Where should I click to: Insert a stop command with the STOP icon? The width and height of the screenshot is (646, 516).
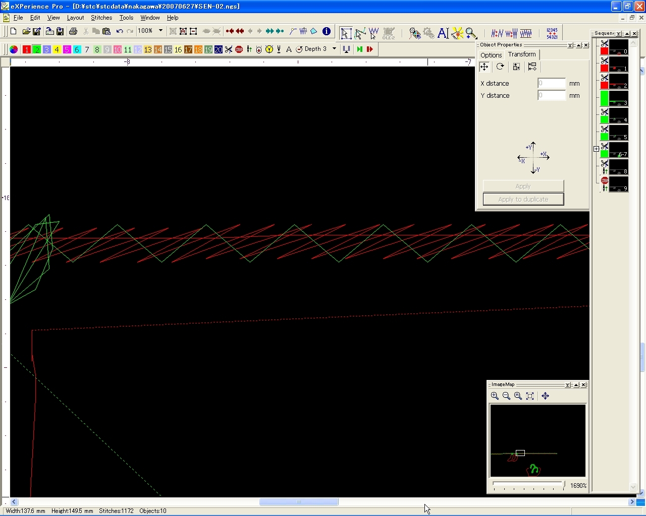tap(239, 49)
